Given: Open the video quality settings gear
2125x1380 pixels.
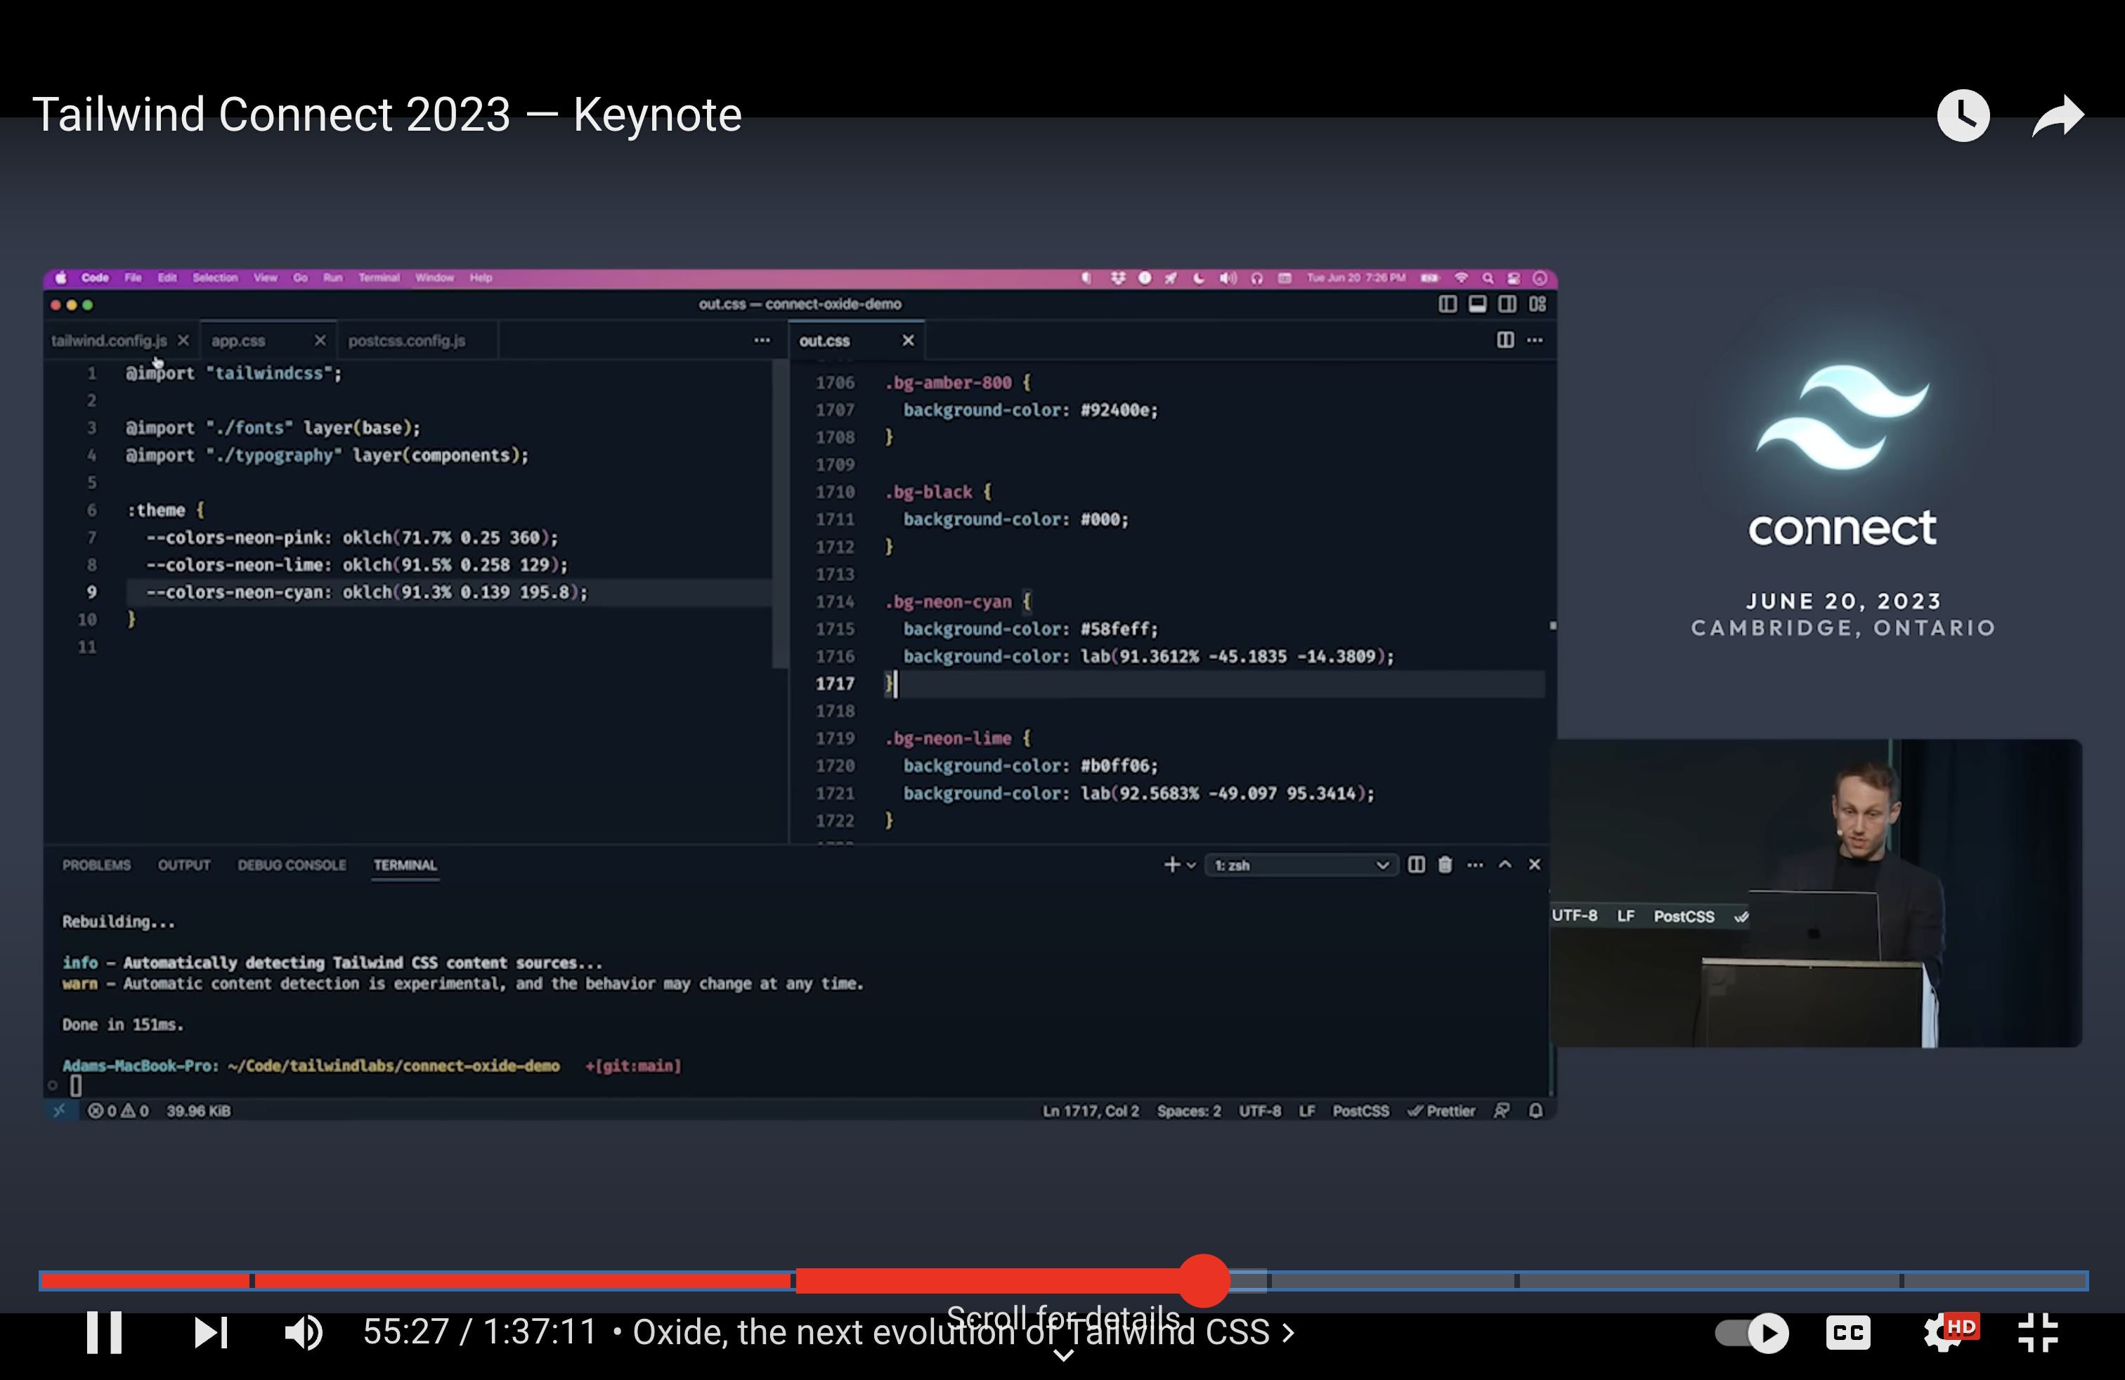Looking at the screenshot, I should [1943, 1333].
